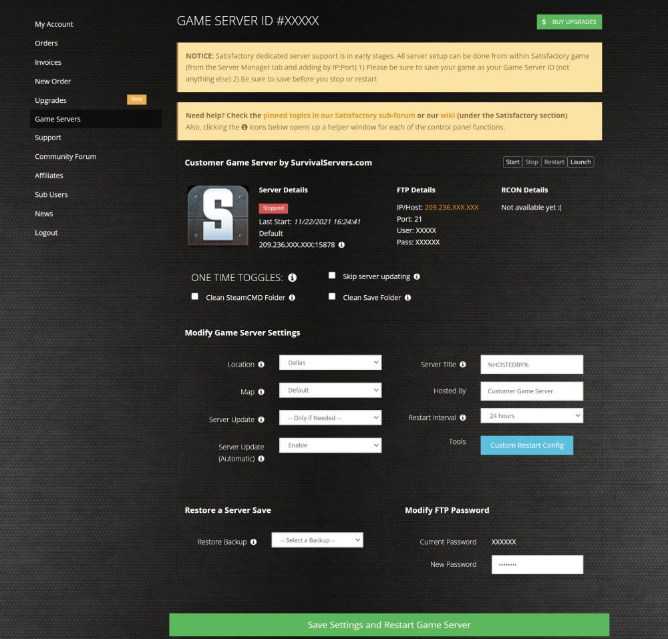Open info icon for Clean Save Folder
This screenshot has width=668, height=639.
pos(407,298)
